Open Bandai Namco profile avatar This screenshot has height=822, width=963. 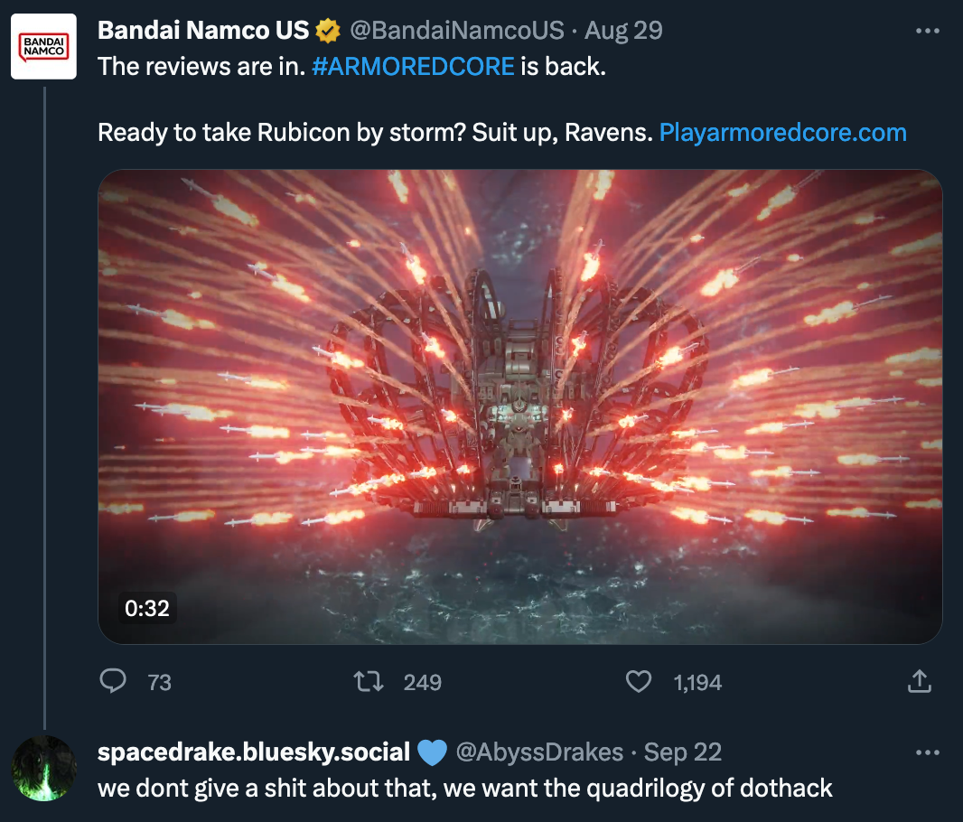coord(43,47)
